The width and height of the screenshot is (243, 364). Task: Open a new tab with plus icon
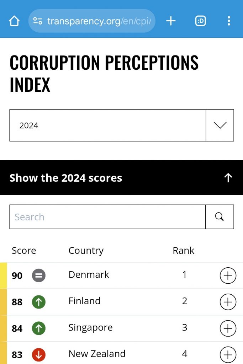171,21
